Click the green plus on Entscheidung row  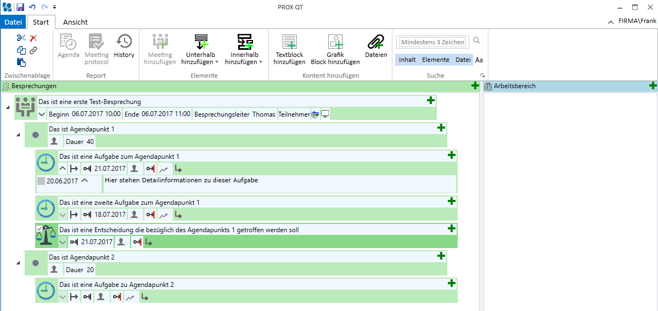coord(452,228)
